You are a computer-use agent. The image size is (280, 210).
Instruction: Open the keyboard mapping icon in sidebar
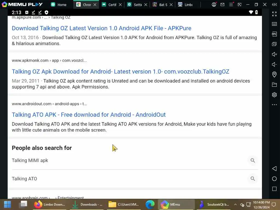point(274,24)
